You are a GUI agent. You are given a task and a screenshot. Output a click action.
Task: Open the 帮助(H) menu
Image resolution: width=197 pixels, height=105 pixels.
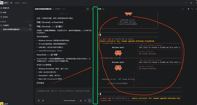(25, 3)
